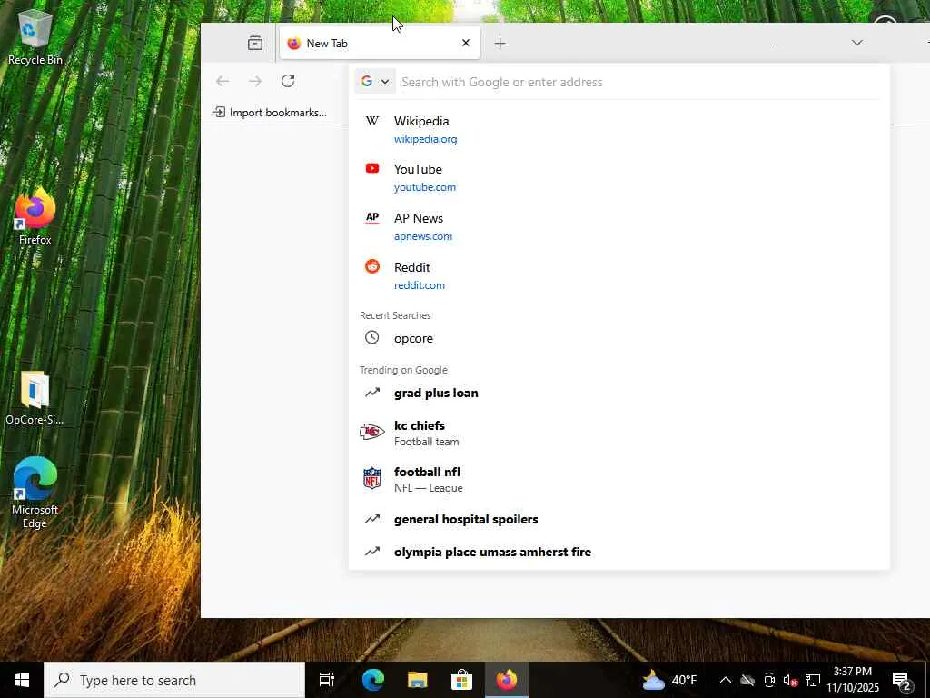Focus the Type here to search box
Viewport: 930px width, 698px height.
pyautogui.click(x=174, y=680)
